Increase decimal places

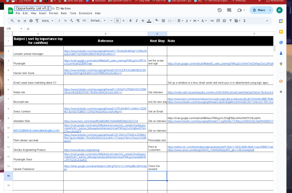(78, 21)
